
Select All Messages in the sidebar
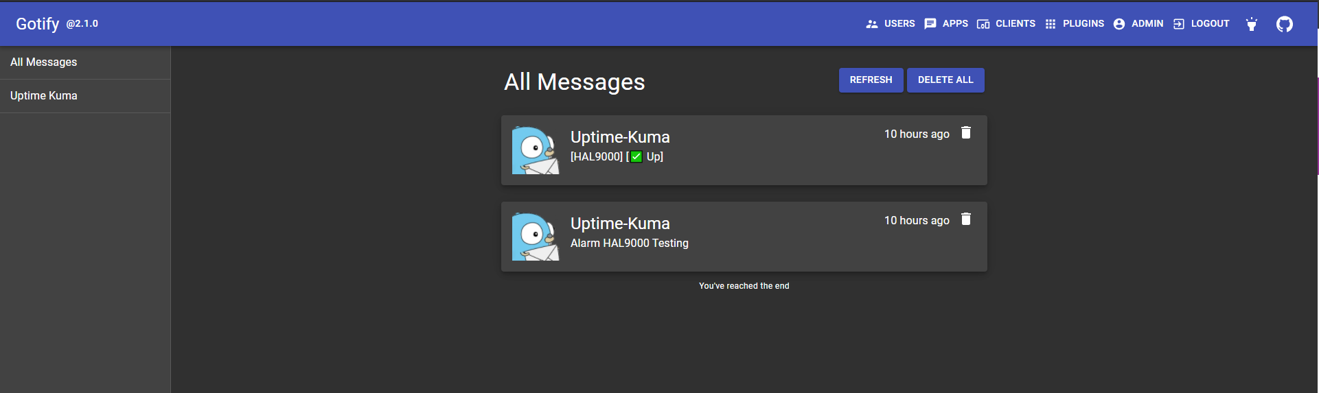tap(85, 62)
